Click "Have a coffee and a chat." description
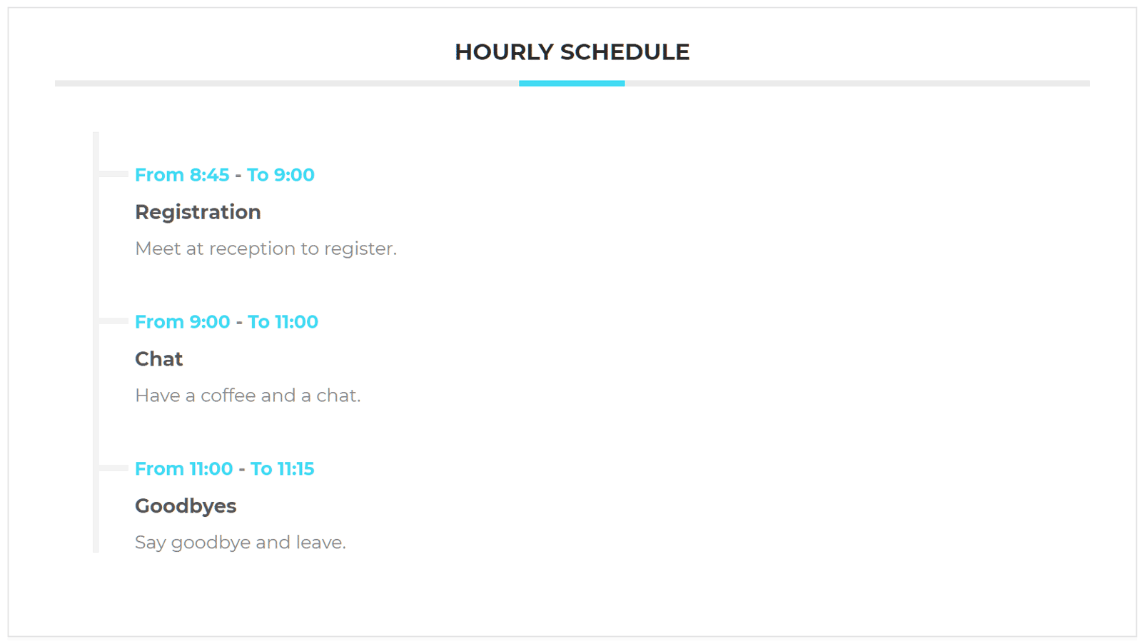Screen dimensions: 1142x644 pyautogui.click(x=248, y=396)
